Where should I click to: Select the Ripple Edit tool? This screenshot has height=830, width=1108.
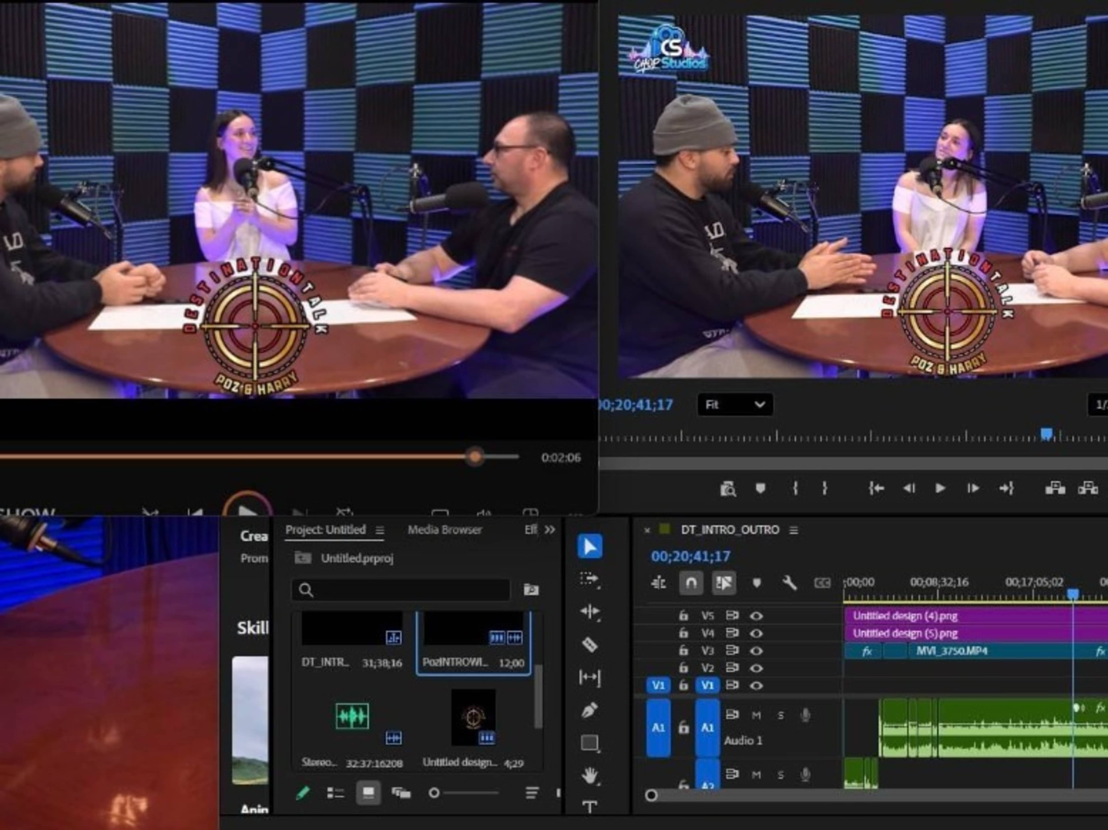[589, 612]
